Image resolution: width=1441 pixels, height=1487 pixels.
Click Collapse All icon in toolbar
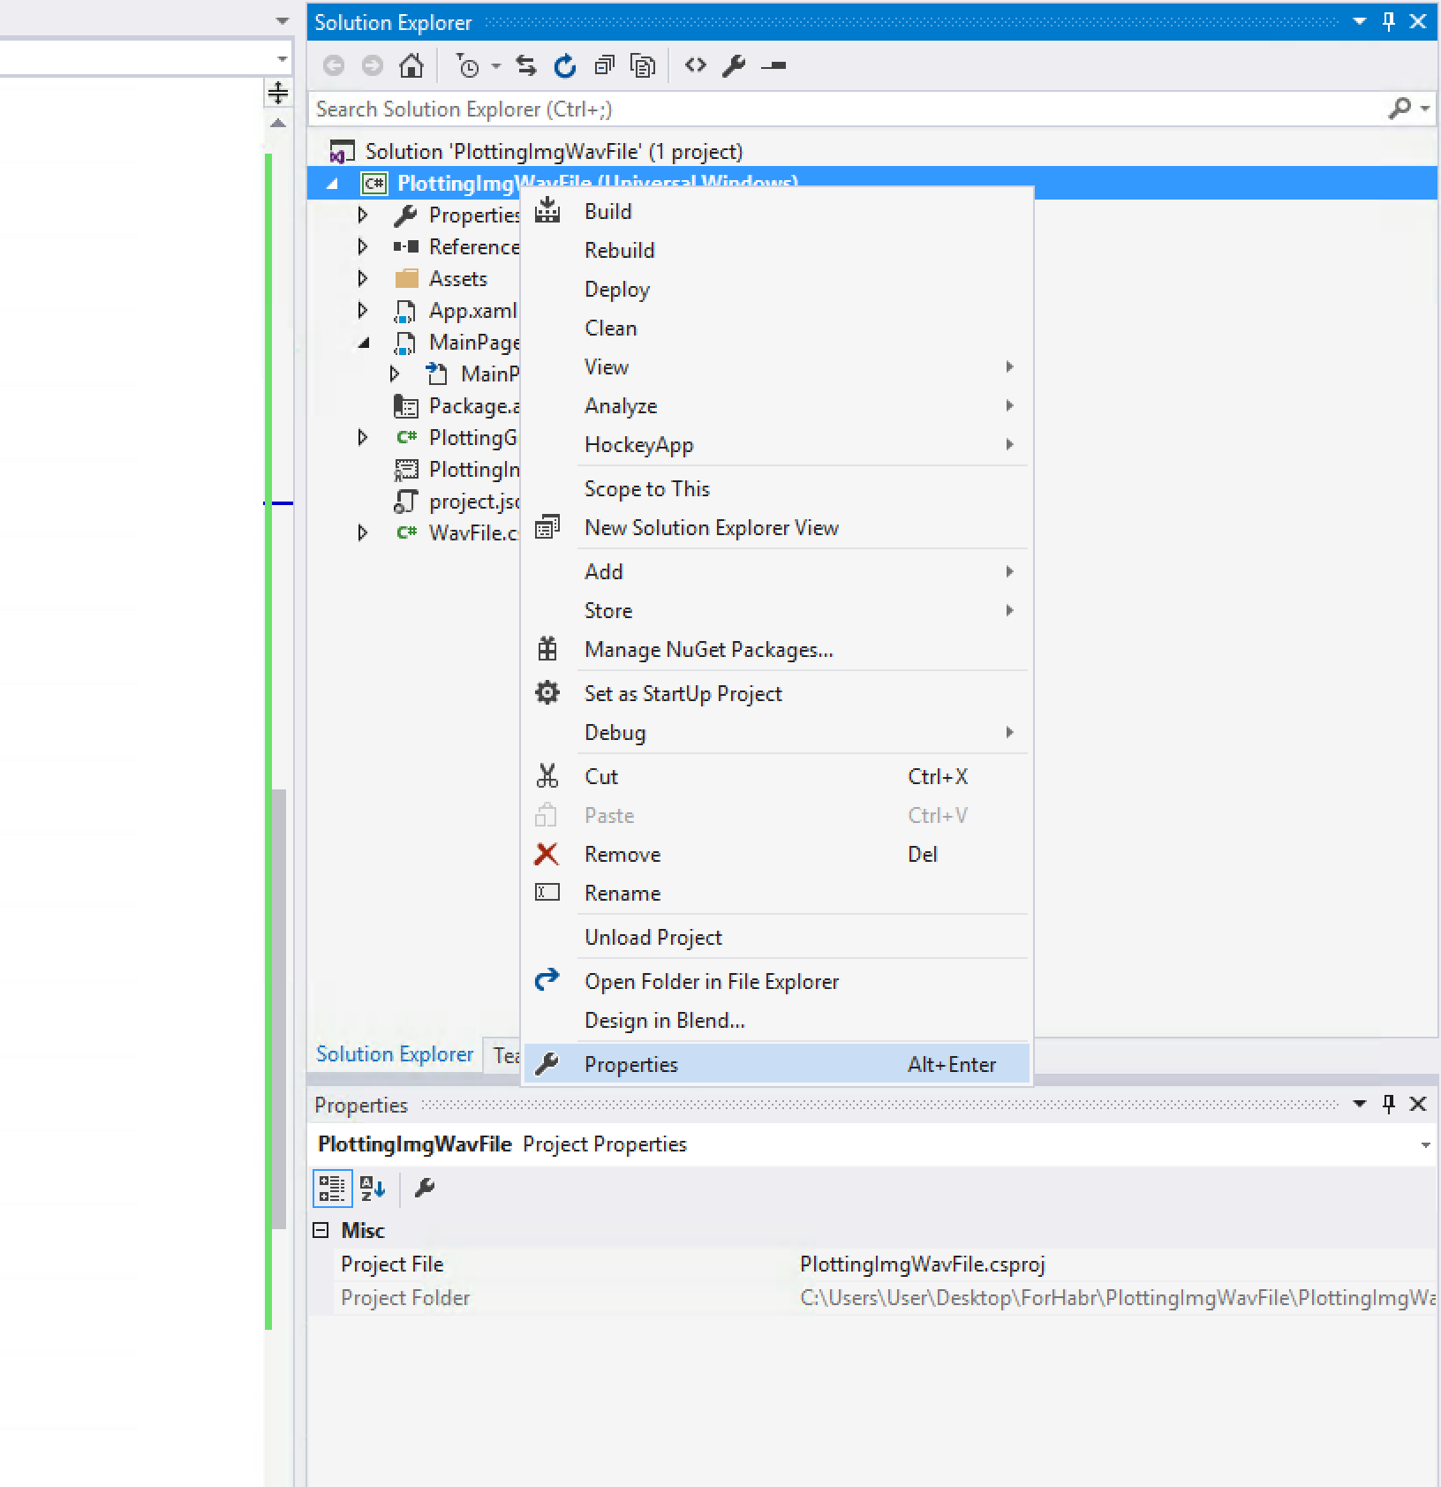click(x=604, y=65)
